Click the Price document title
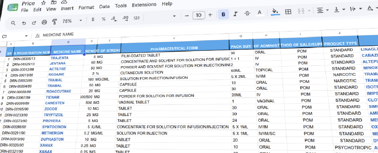 point(28,3)
